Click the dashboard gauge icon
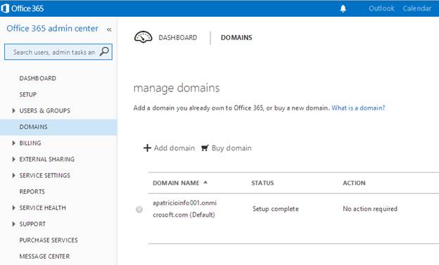Screen dimensions: 439x265 click(143, 37)
